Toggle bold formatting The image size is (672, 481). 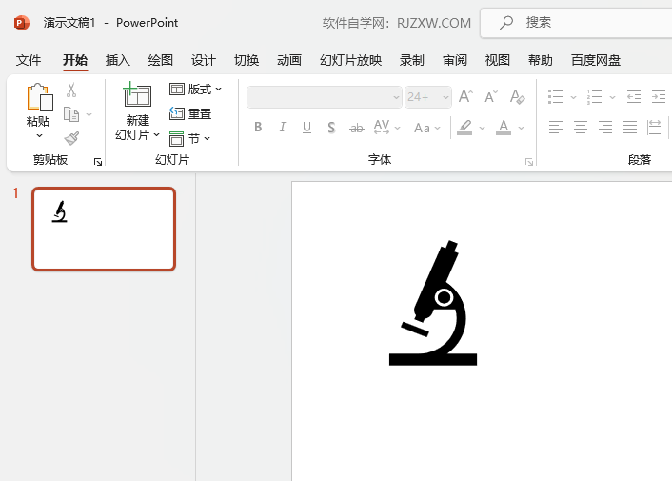pos(258,127)
